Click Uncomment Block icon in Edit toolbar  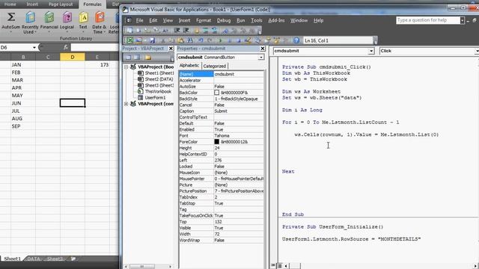click(214, 30)
